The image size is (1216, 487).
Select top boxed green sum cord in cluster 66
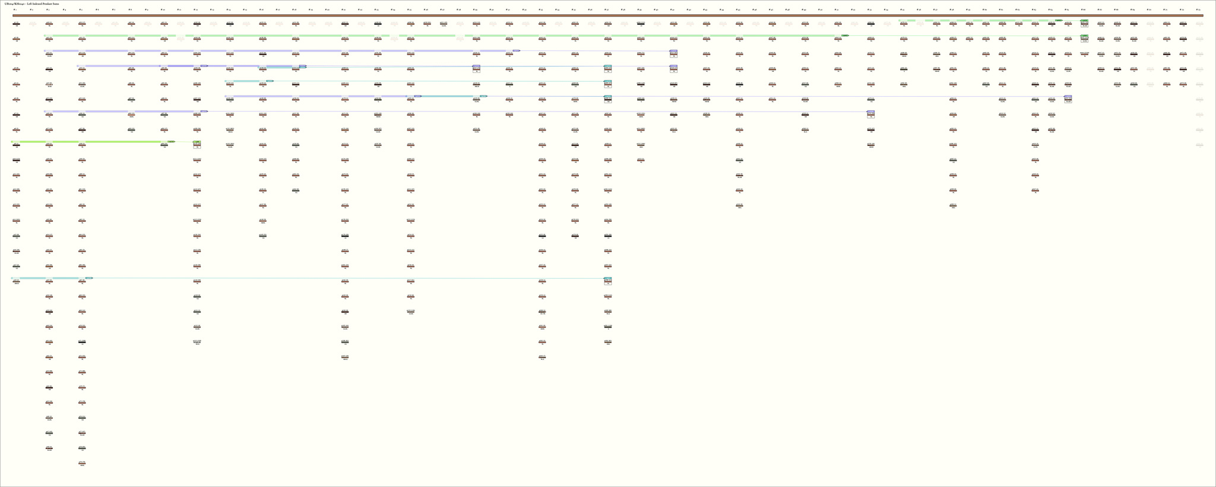1084,24
